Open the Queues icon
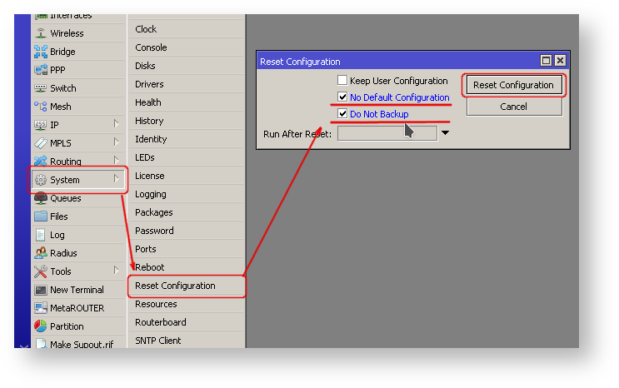619x388 pixels. (41, 198)
